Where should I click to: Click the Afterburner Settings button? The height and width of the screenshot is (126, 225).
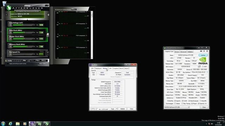tap(44, 61)
